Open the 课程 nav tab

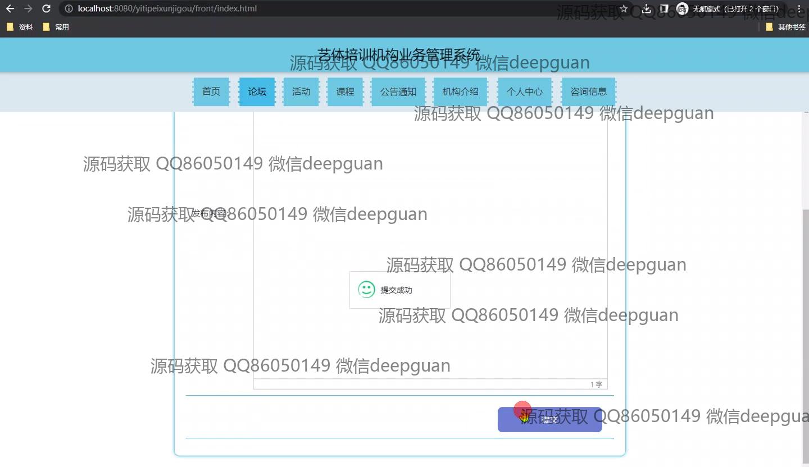pos(345,91)
